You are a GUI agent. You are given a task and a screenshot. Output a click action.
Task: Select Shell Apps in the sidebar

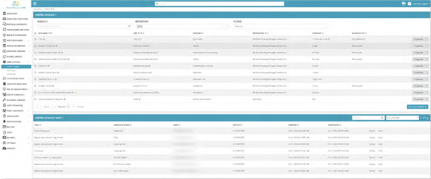pyautogui.click(x=11, y=70)
